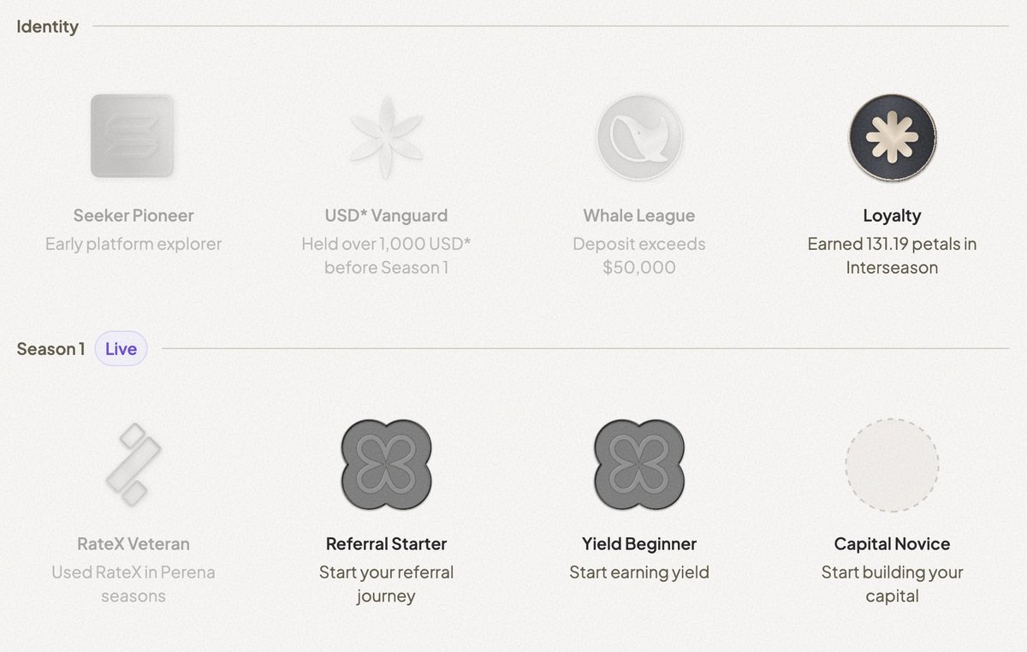1027x652 pixels.
Task: Click the Yield Beginner title label
Action: click(638, 544)
